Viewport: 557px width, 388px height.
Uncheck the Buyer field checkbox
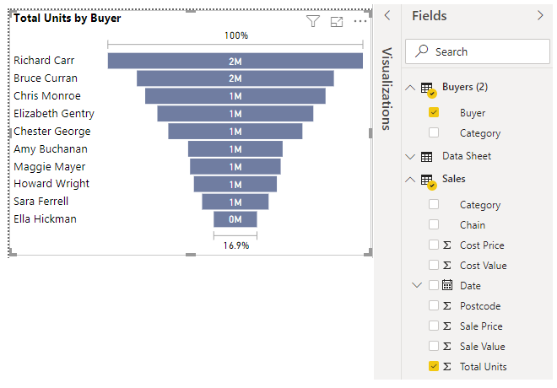click(434, 112)
